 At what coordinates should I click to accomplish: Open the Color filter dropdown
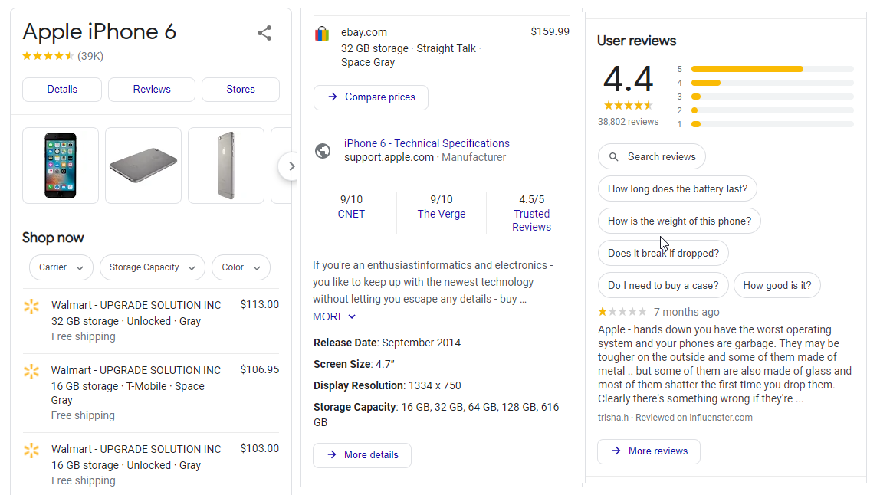pyautogui.click(x=241, y=267)
